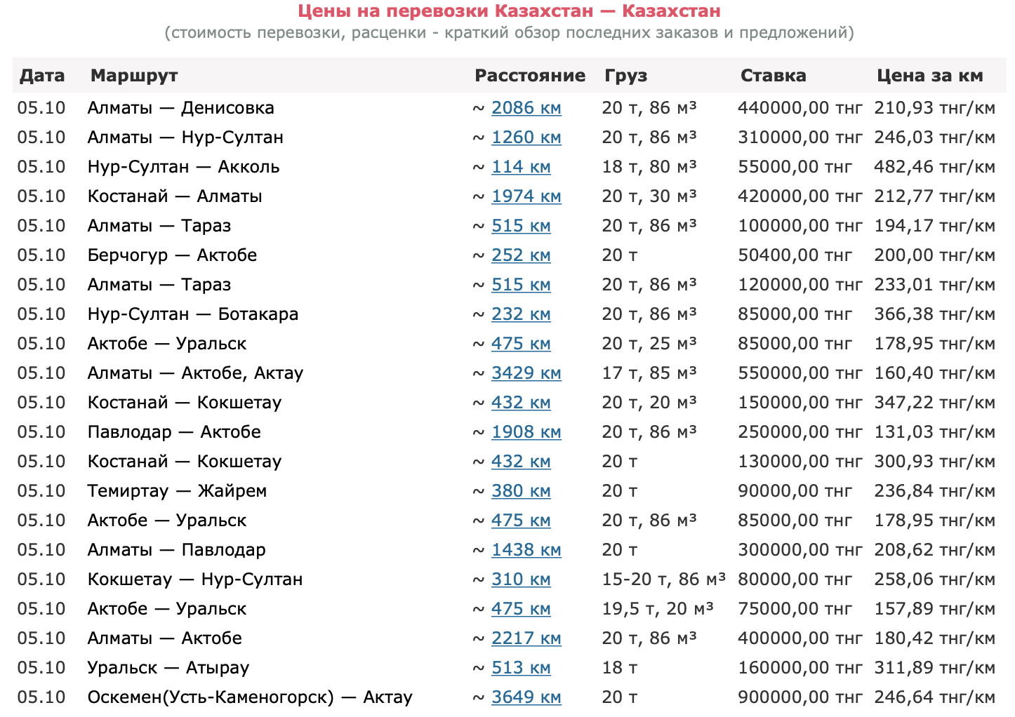
Task: Open the 1974 км distance link
Action: point(526,196)
